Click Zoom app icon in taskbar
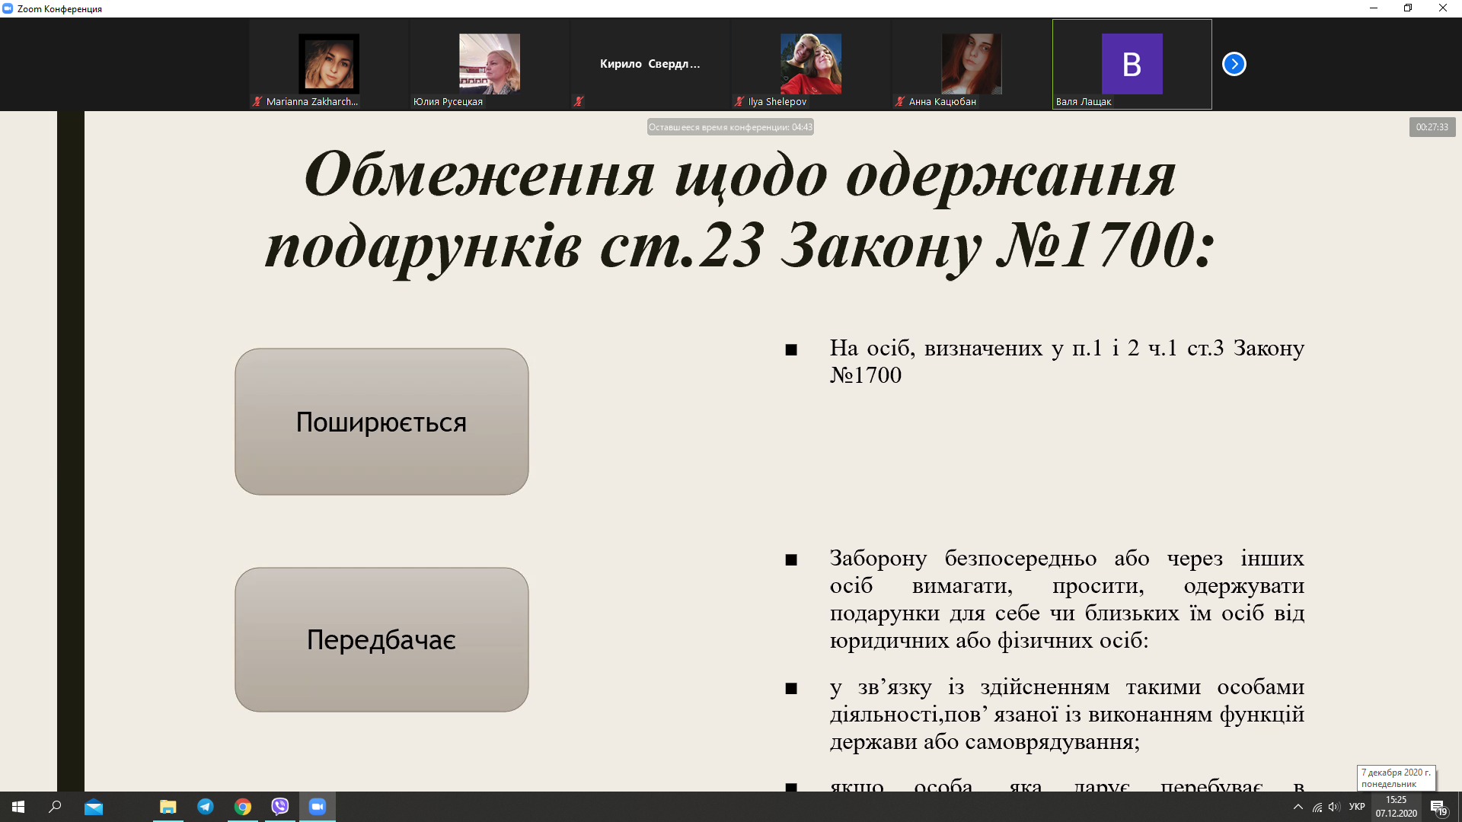Screen dimensions: 1462x822 tap(318, 807)
